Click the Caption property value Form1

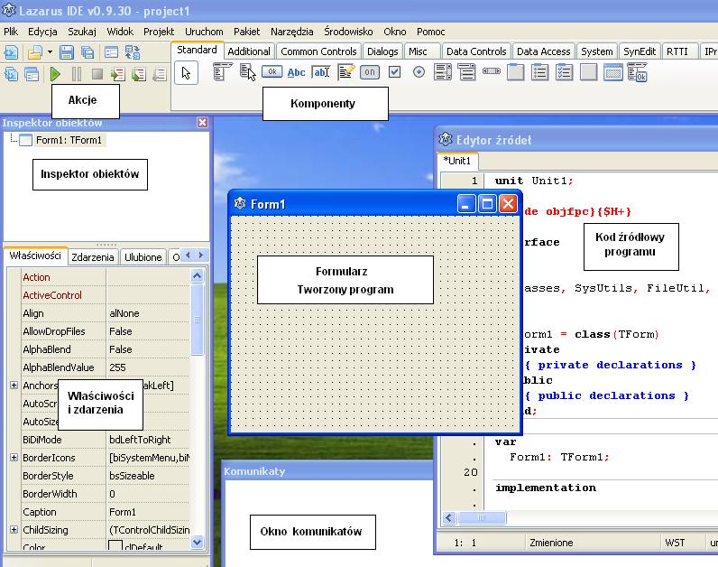(x=123, y=512)
